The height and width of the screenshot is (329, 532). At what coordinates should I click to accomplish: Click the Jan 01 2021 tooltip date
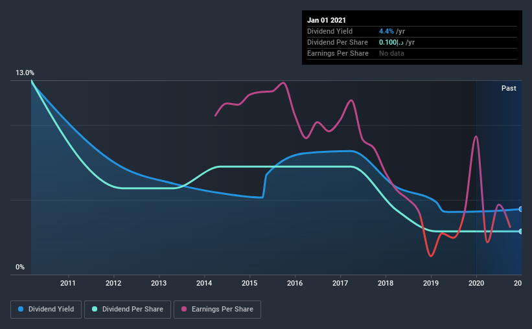327,20
